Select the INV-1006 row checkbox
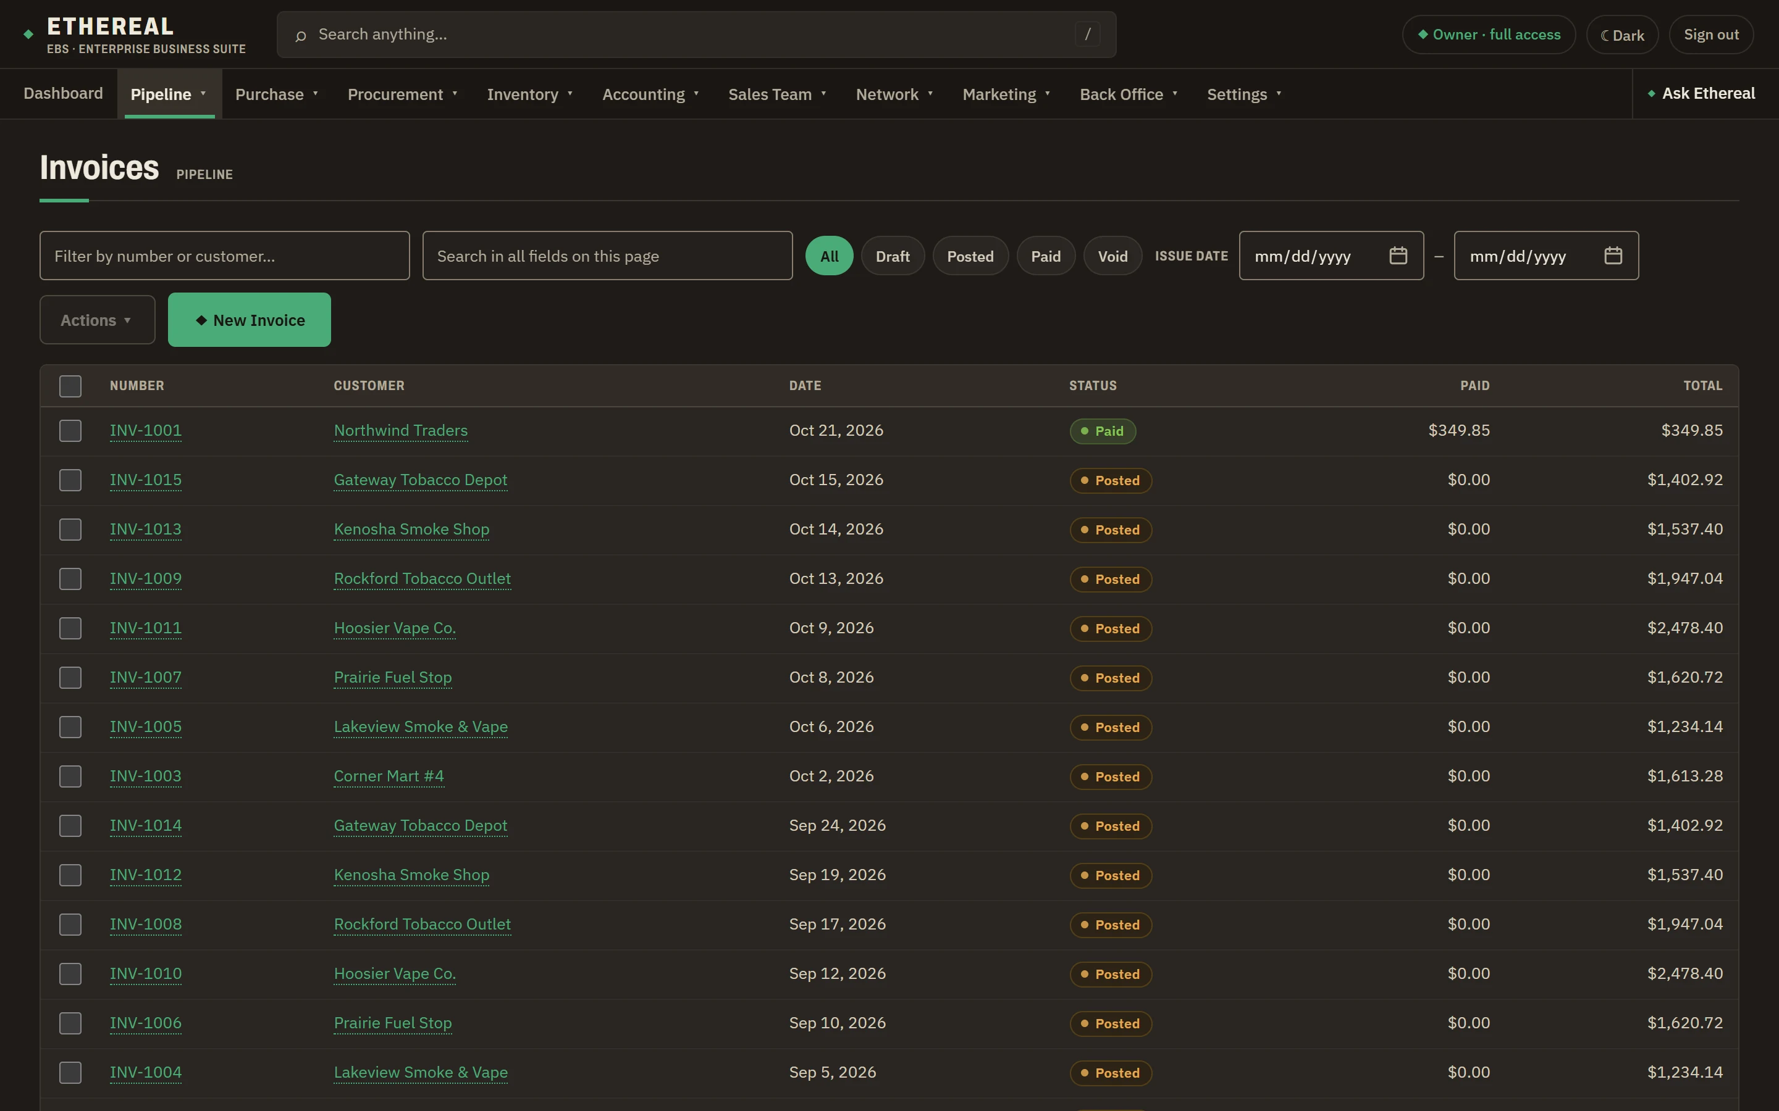The width and height of the screenshot is (1779, 1111). [x=70, y=1023]
